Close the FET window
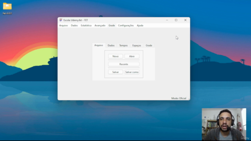The image size is (251, 141). pyautogui.click(x=185, y=20)
